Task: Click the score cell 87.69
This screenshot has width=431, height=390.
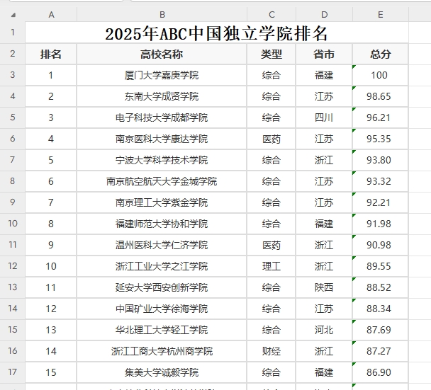Action: (x=381, y=330)
